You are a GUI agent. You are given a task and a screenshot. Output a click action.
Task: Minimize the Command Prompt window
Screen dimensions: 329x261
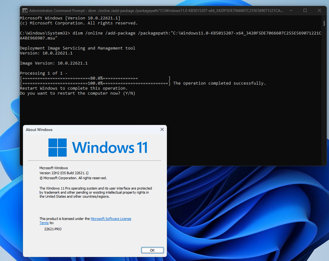tap(291, 10)
